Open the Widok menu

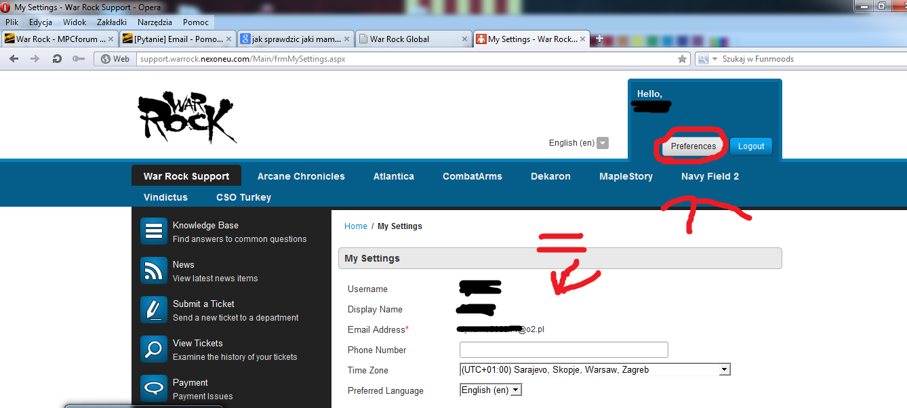[x=75, y=22]
